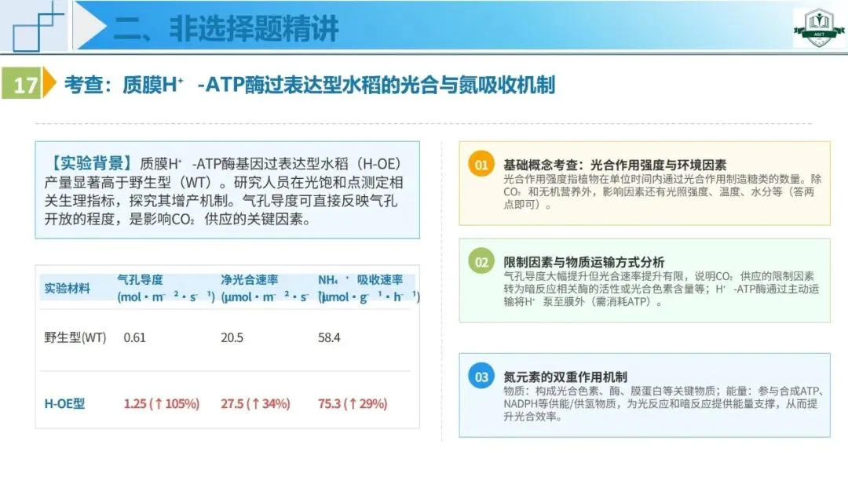The image size is (848, 477).
Task: Click the H-OE型 row label
Action: click(x=65, y=403)
